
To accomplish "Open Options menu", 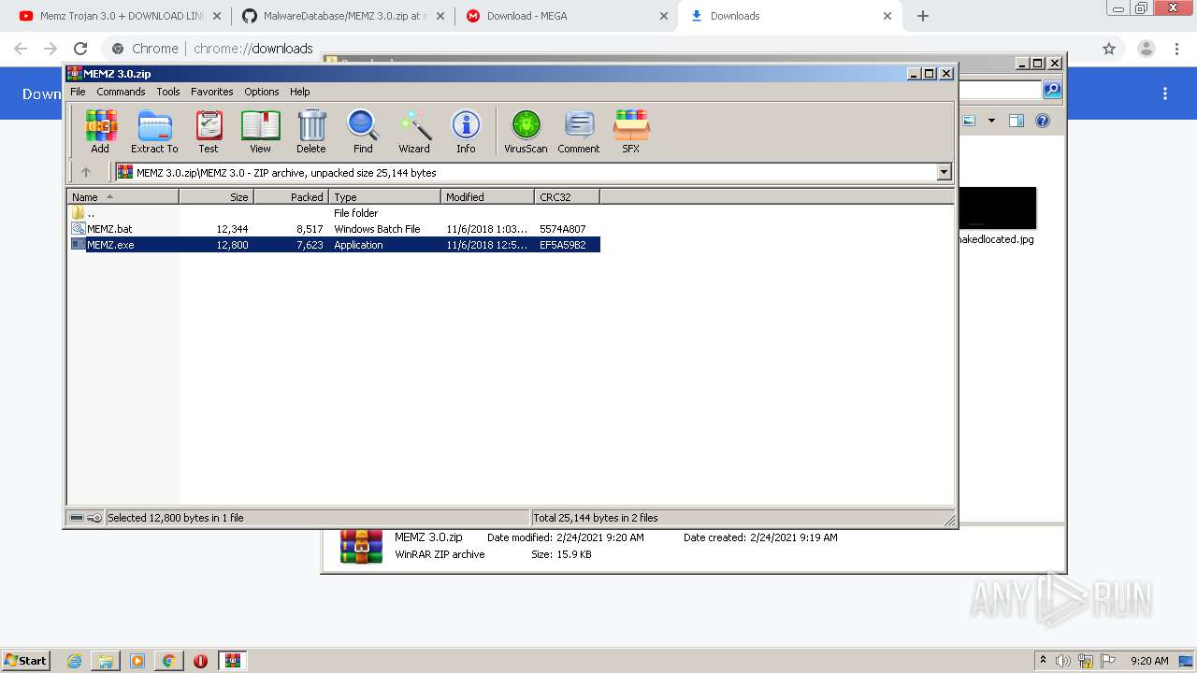I will pyautogui.click(x=262, y=92).
